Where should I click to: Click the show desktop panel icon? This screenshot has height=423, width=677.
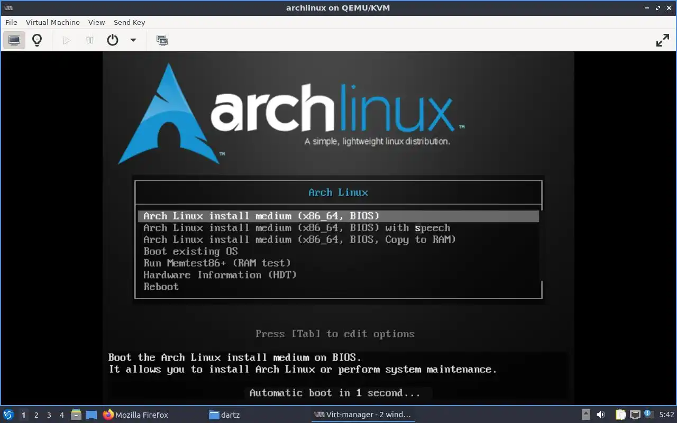[x=92, y=415]
